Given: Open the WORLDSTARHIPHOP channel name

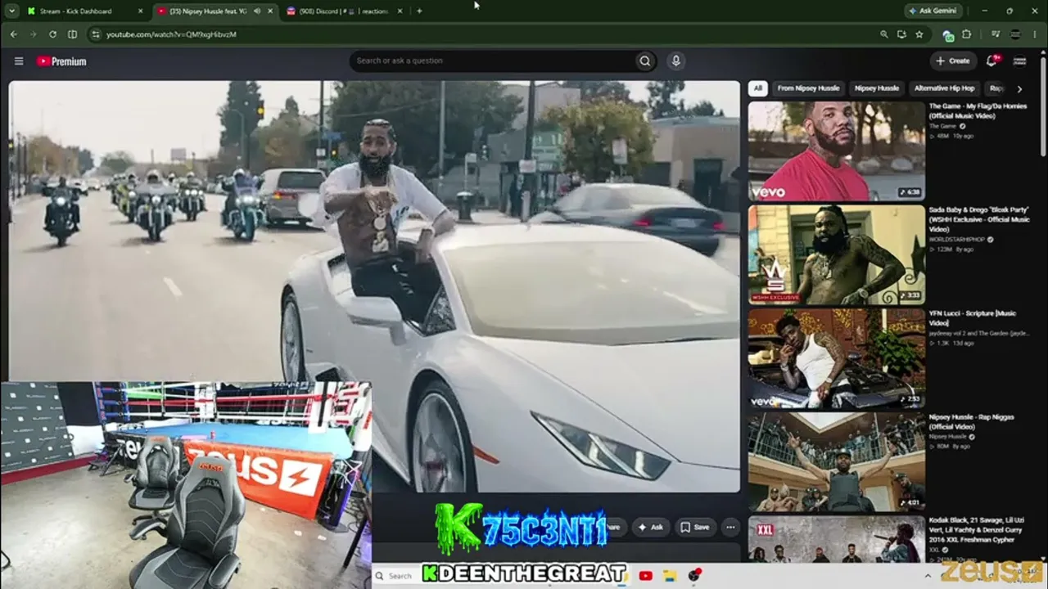Looking at the screenshot, I should coord(957,240).
